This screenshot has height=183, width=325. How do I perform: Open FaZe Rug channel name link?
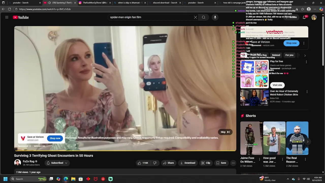coord(28,161)
